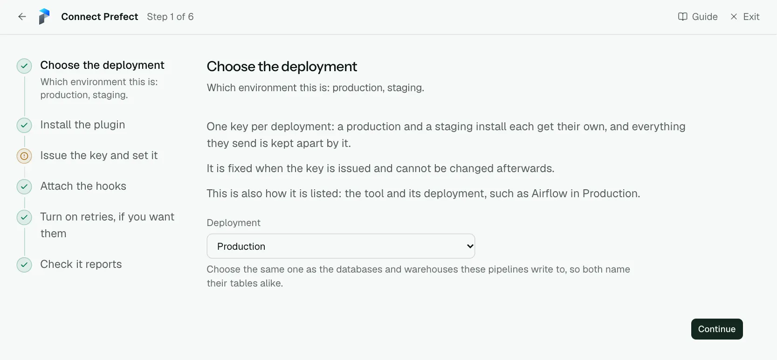The image size is (777, 360).
Task: Click the back arrow icon
Action: [22, 17]
